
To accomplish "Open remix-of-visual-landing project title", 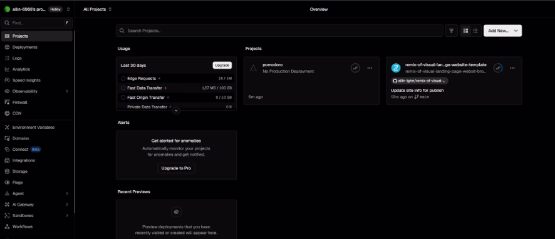I will click(x=445, y=64).
